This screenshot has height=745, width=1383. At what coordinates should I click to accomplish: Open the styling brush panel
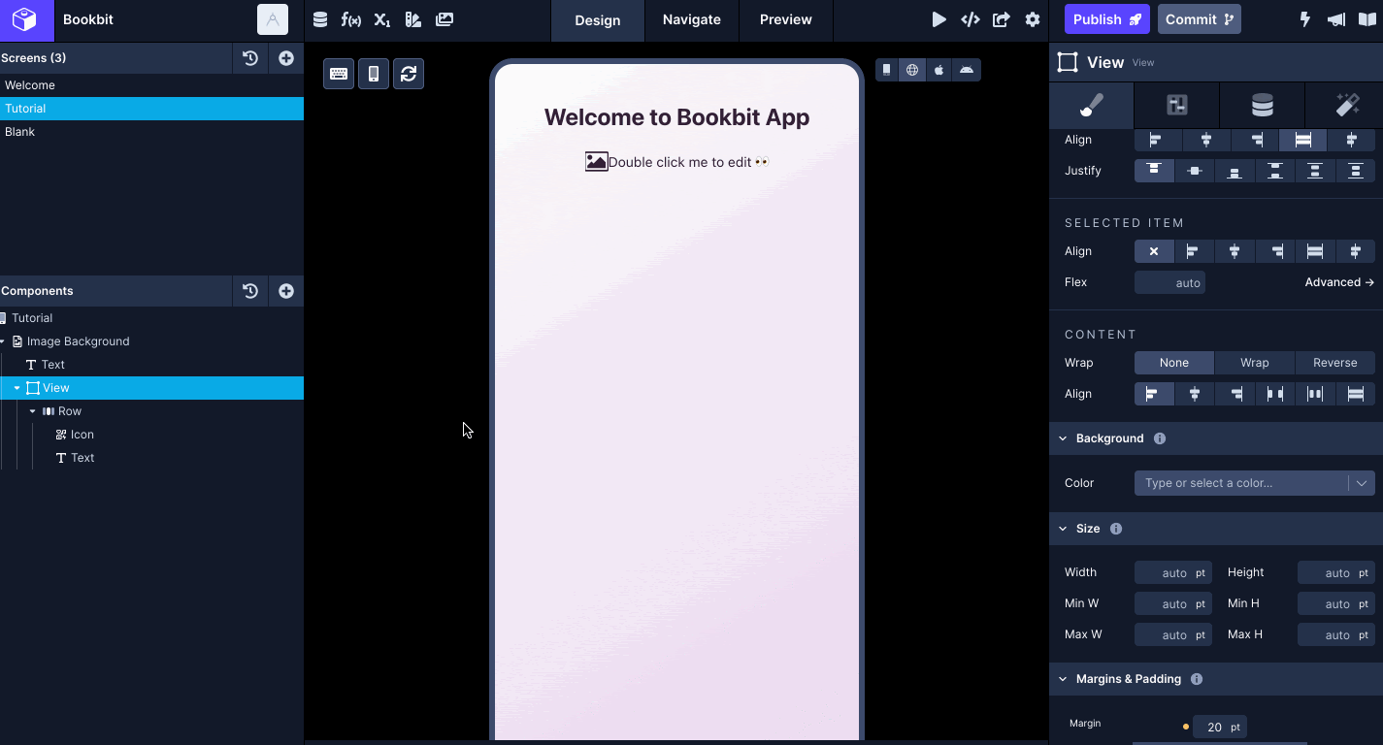click(1090, 105)
